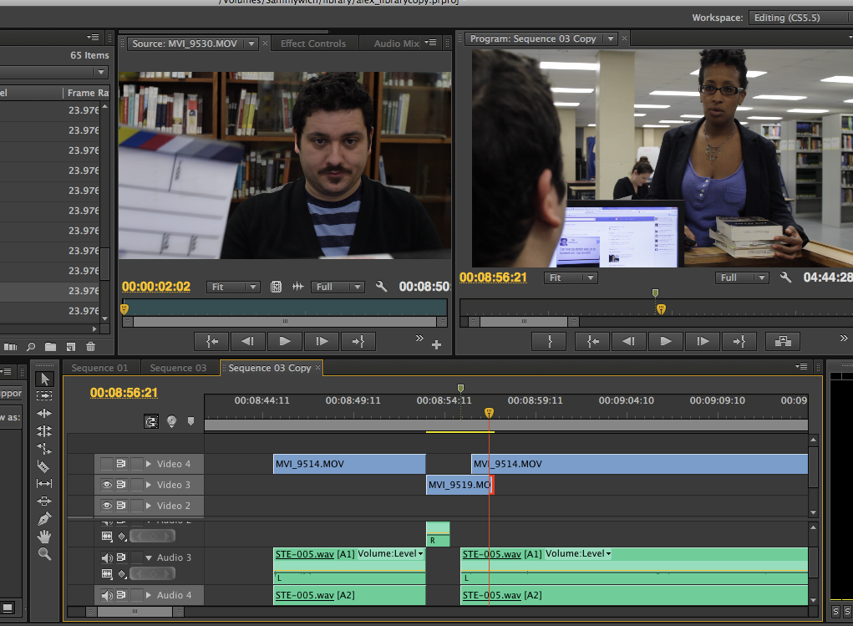
Task: Expand the Video 2 track
Action: pyautogui.click(x=148, y=506)
